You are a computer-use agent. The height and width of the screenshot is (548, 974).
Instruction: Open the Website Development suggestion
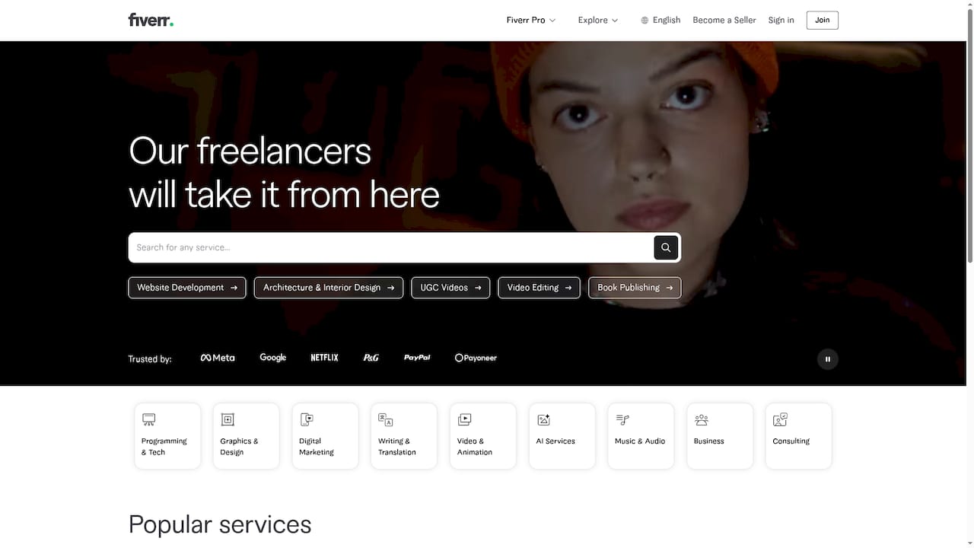[186, 288]
